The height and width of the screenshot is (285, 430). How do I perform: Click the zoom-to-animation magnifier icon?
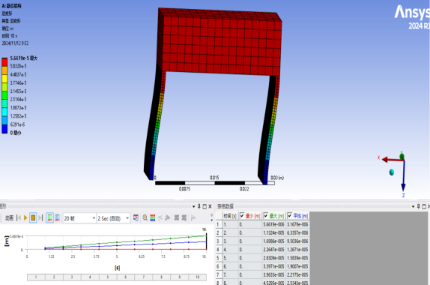coord(145,218)
